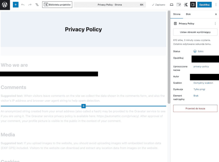Click Przenieś do kosza button

click(x=195, y=108)
